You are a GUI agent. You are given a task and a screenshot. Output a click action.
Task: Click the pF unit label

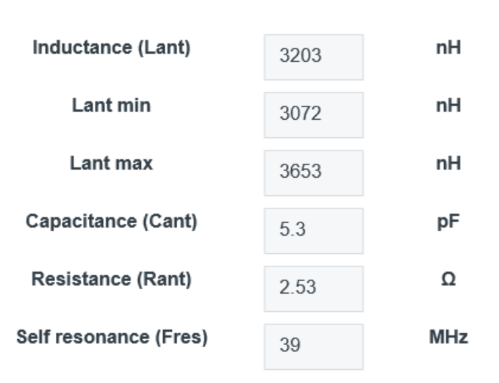pyautogui.click(x=448, y=222)
